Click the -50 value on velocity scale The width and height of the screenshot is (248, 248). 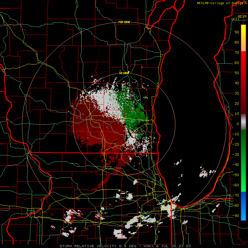pyautogui.click(x=236, y=175)
